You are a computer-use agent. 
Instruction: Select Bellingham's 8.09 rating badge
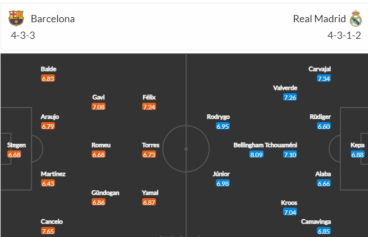[256, 154]
